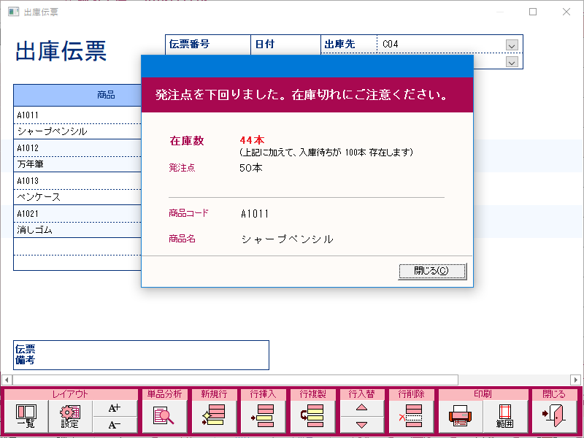Image resolution: width=584 pixels, height=438 pixels.
Task: Click the 行挿入 insert row icon
Action: point(263,415)
